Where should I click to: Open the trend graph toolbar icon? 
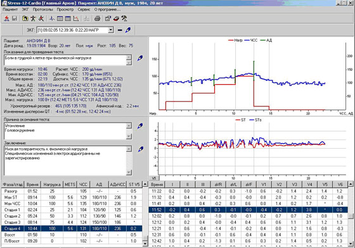point(76,18)
